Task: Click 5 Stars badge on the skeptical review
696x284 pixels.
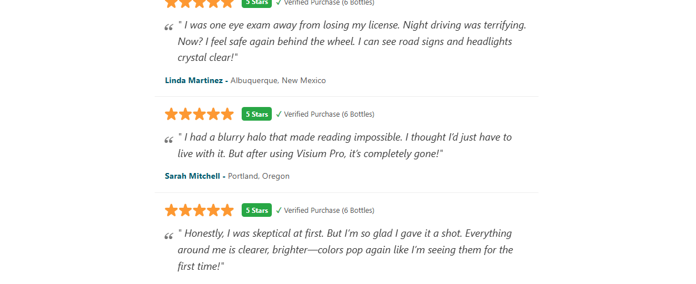Action: click(x=256, y=211)
